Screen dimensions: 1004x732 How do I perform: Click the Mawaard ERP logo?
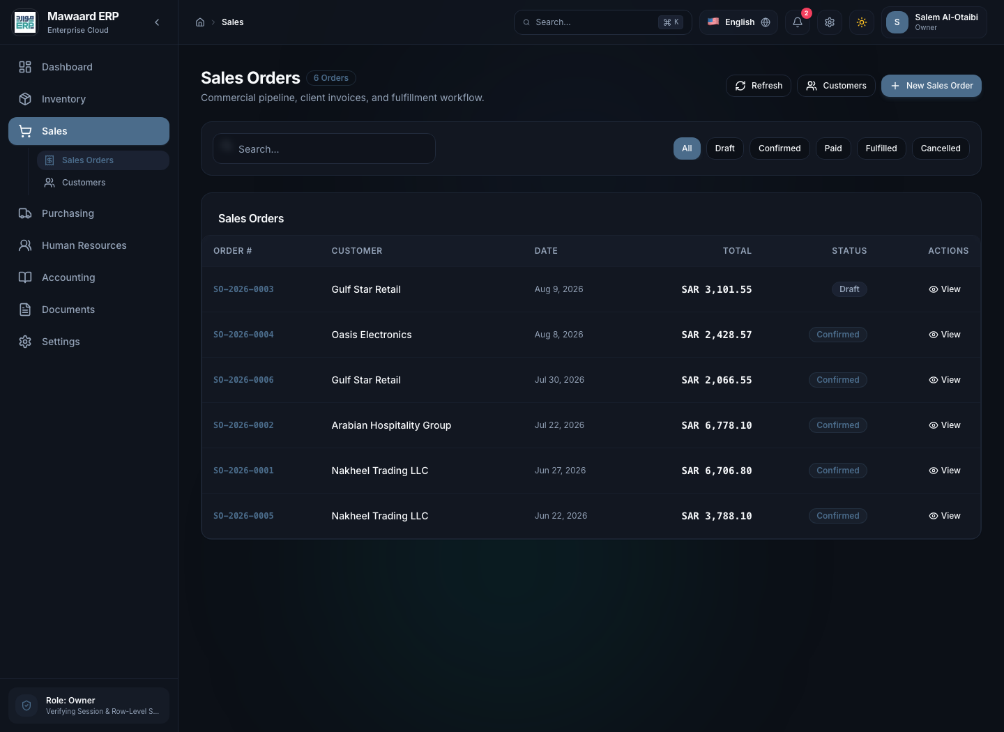[25, 22]
